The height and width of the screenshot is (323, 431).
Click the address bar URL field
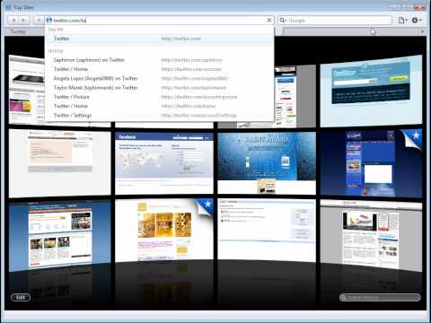pyautogui.click(x=159, y=20)
